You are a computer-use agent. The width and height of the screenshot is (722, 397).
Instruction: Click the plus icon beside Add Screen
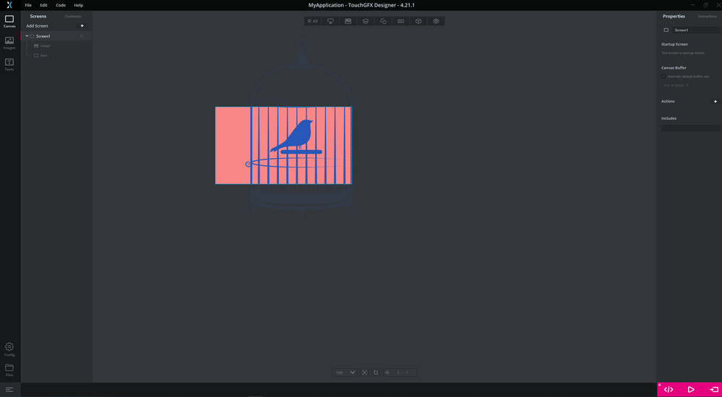82,26
